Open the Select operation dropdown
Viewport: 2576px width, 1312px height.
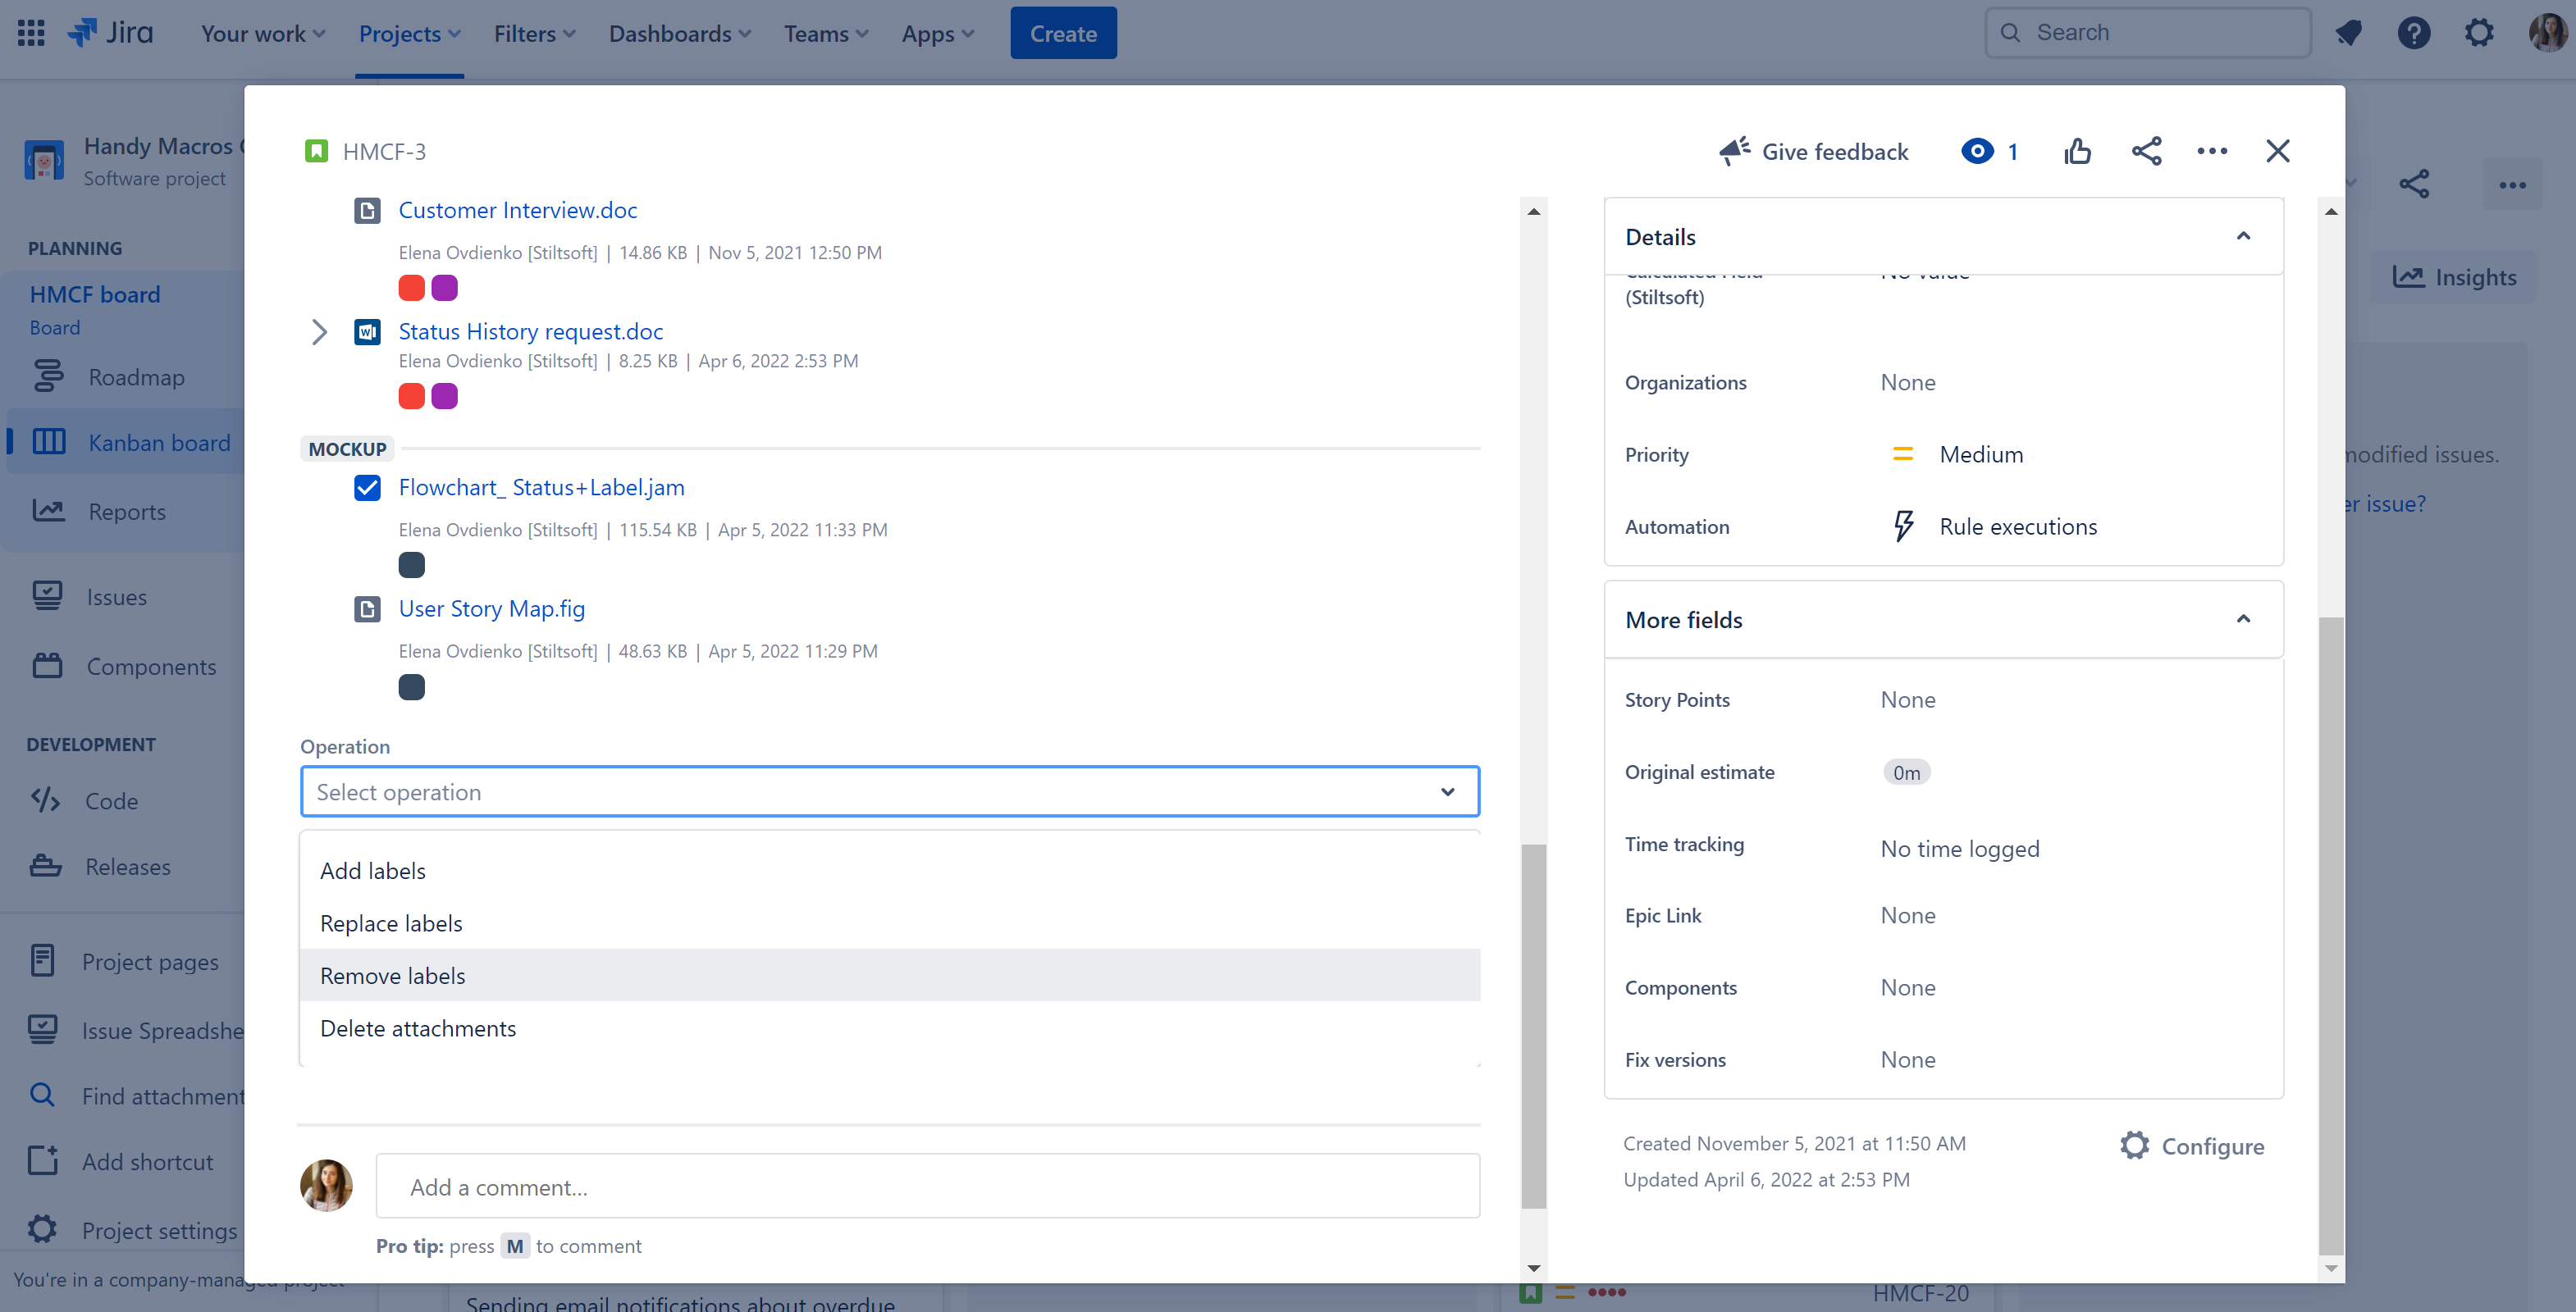(x=888, y=791)
